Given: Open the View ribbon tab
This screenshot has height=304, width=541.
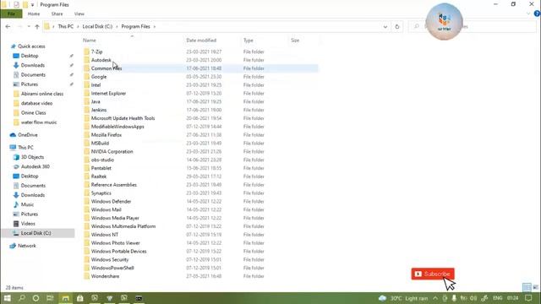Looking at the screenshot, I should pos(79,14).
